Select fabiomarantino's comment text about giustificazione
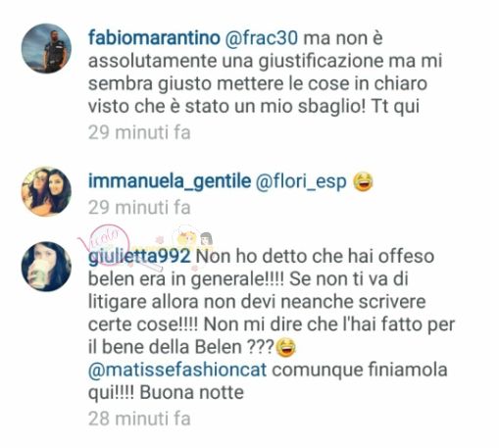 (266, 73)
